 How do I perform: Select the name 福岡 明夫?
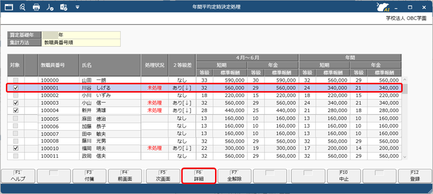click(x=94, y=148)
